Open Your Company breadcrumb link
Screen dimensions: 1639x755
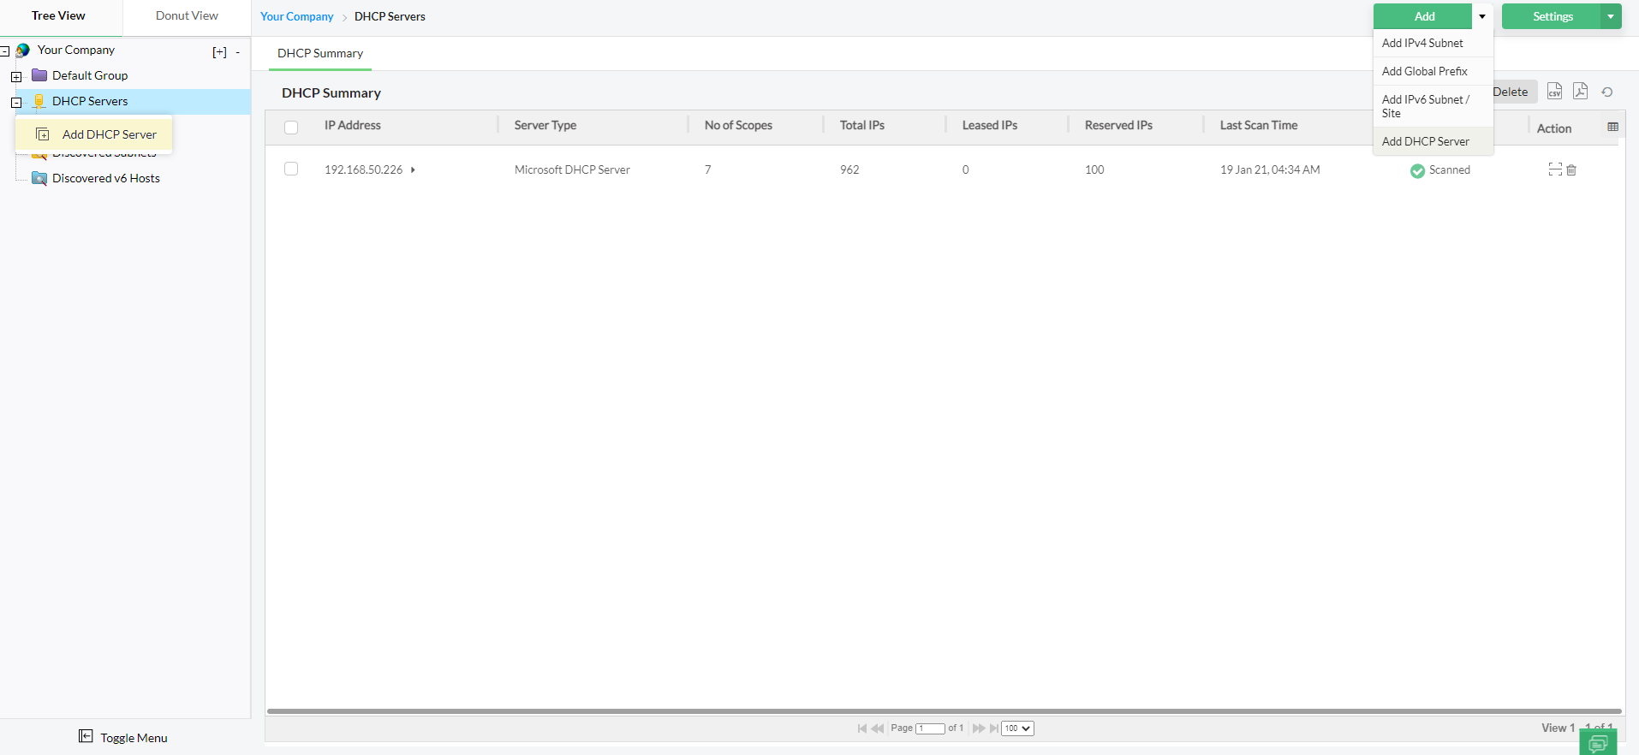pos(296,16)
